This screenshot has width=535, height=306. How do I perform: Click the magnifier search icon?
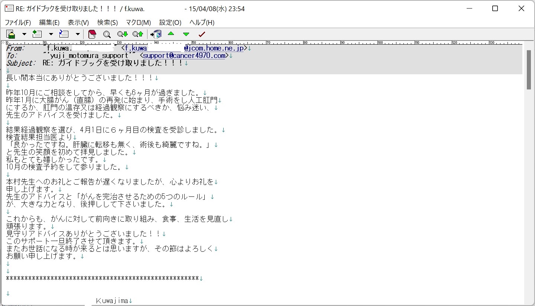(107, 34)
